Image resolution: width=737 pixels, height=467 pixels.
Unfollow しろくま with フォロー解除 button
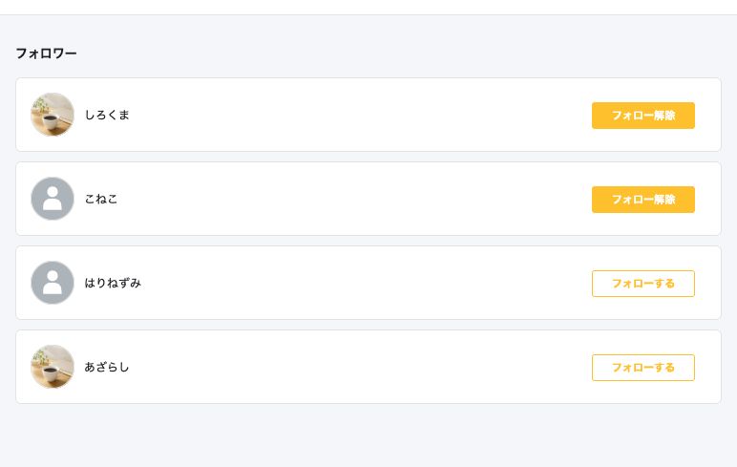tap(643, 116)
